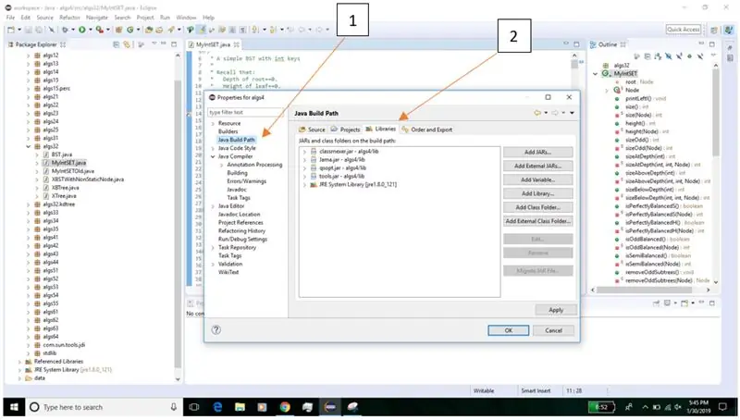Image resolution: width=740 pixels, height=420 pixels.
Task: Click the New file toolbar icon
Action: pyautogui.click(x=11, y=30)
